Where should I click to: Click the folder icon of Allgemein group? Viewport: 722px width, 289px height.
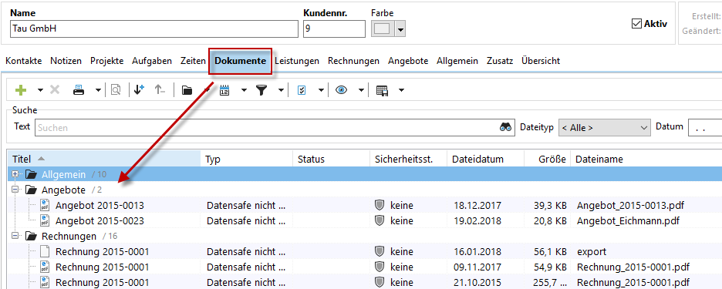tap(31, 174)
